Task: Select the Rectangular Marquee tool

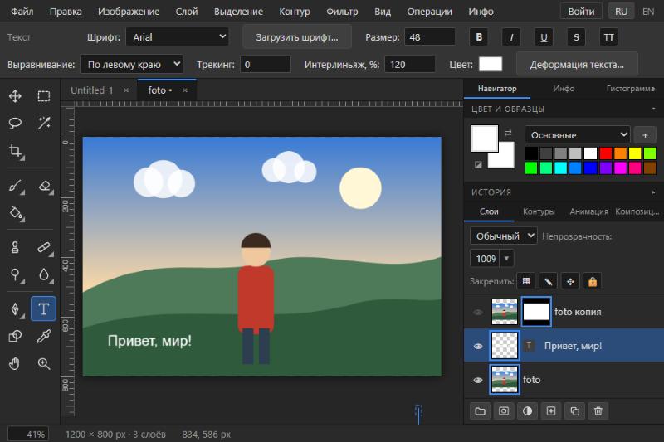Action: [44, 96]
